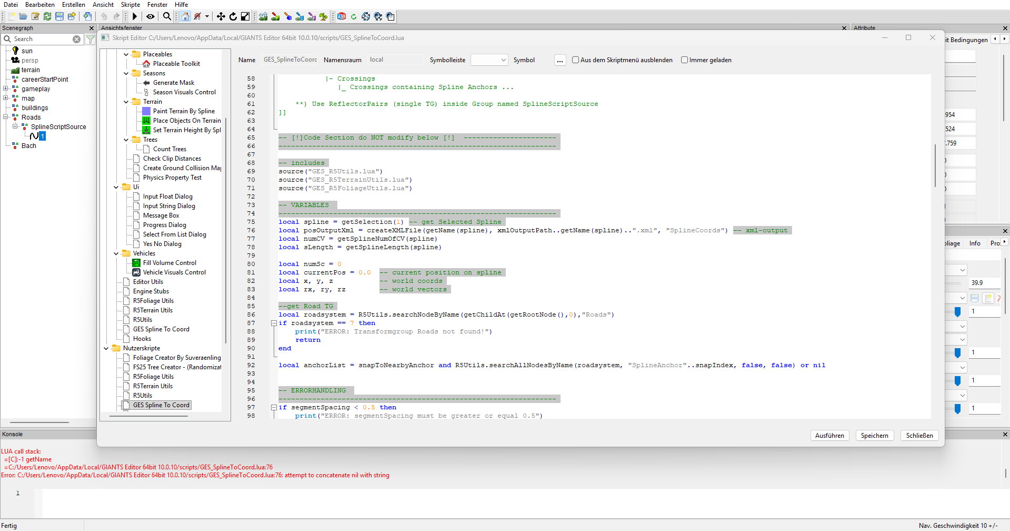Click the import blue-plus document toolbar icon
1010x531 pixels.
tap(87, 16)
